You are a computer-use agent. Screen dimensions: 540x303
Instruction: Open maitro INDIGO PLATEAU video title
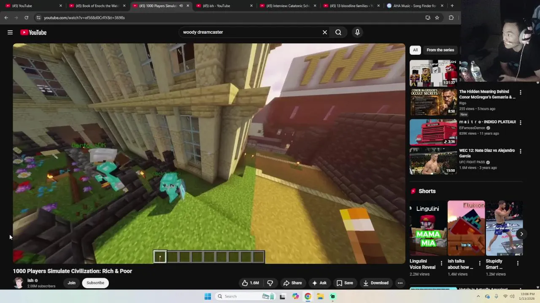pyautogui.click(x=487, y=122)
